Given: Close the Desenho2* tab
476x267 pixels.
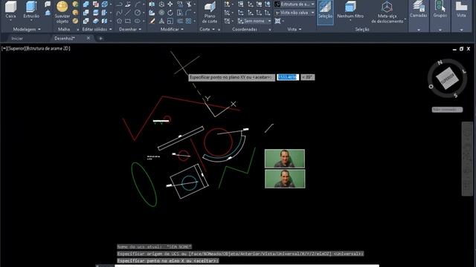Looking at the screenshot, I should point(88,38).
